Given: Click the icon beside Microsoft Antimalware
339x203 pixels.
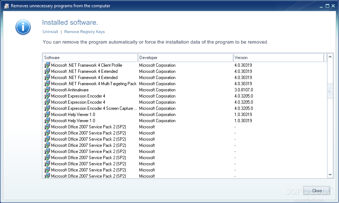Looking at the screenshot, I should pos(47,90).
